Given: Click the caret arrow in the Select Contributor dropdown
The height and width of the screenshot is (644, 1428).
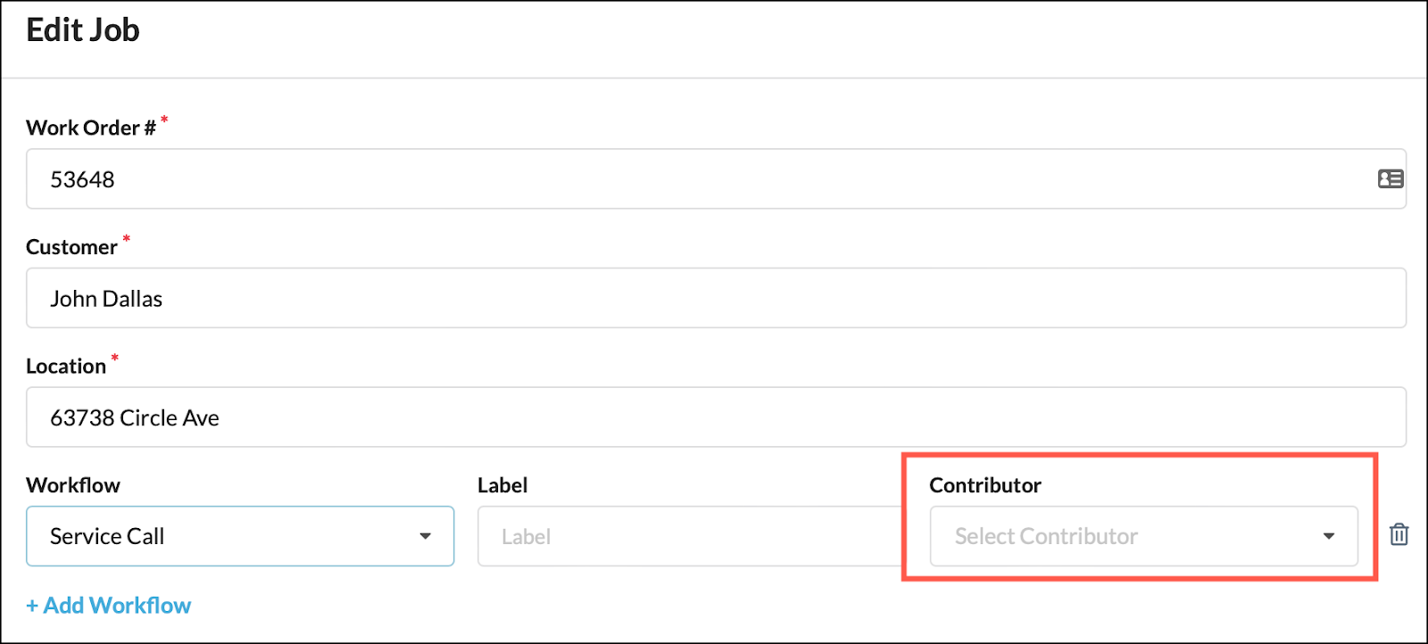Looking at the screenshot, I should pyautogui.click(x=1329, y=536).
